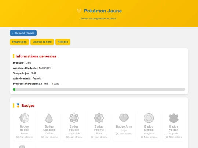Click the Badge Foudre icon
The height and width of the screenshot is (148, 198).
coord(74,118)
